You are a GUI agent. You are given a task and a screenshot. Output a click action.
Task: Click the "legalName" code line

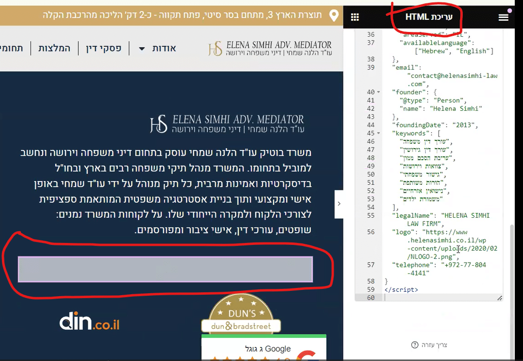(441, 220)
